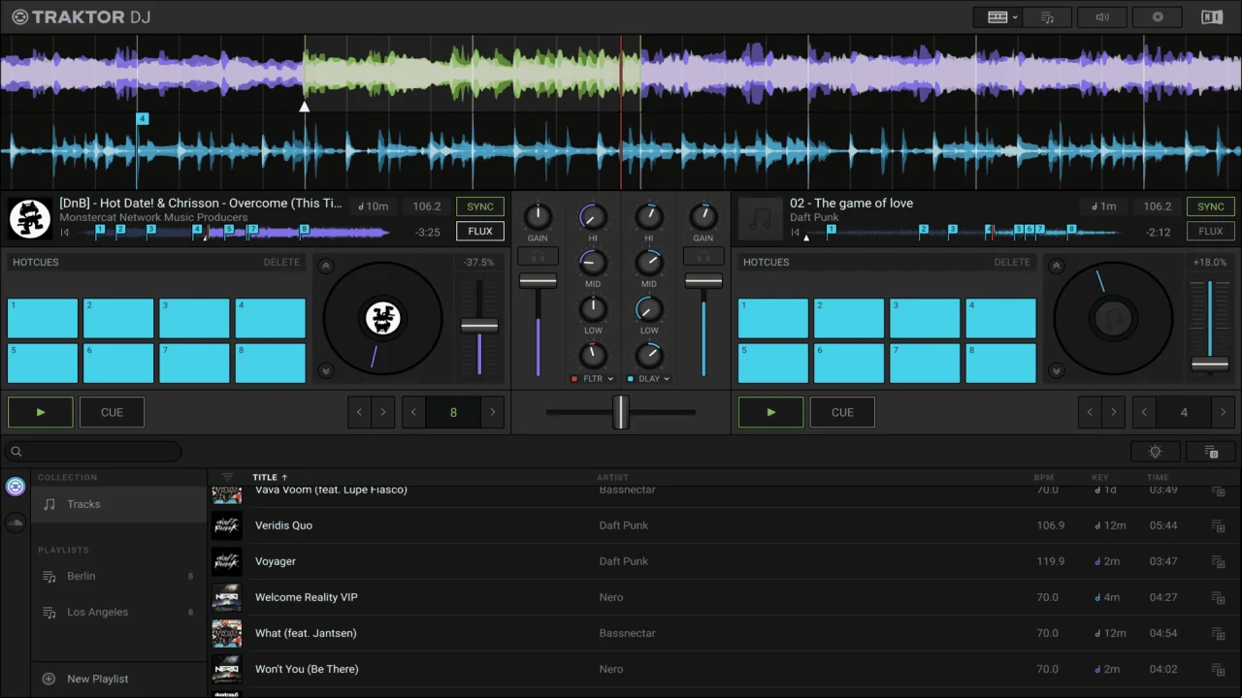The image size is (1242, 698).
Task: Play the left deck
Action: [40, 412]
